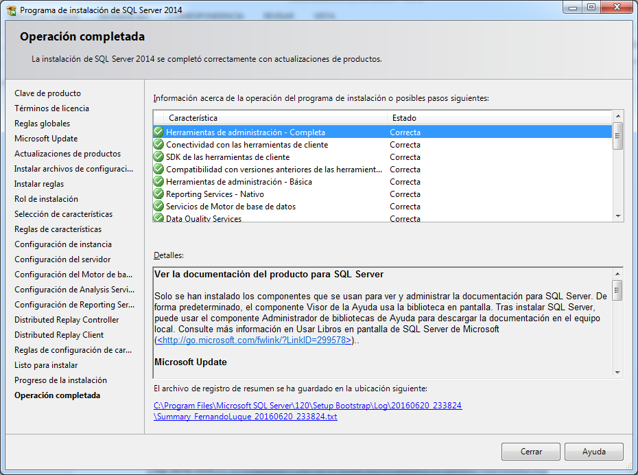Screen dimensions: 638x475
Task: Click the Instalar reglas step
Action: [x=39, y=183]
